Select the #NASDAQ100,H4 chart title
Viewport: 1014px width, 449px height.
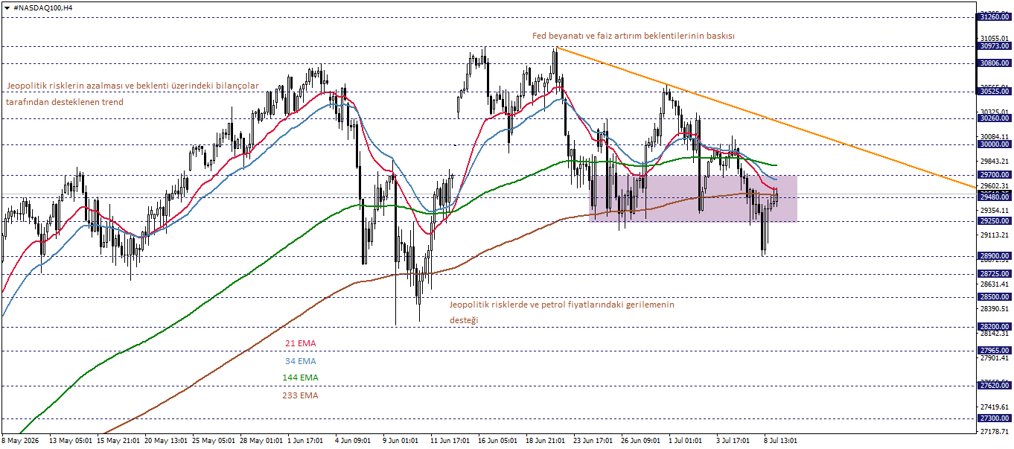click(x=43, y=7)
